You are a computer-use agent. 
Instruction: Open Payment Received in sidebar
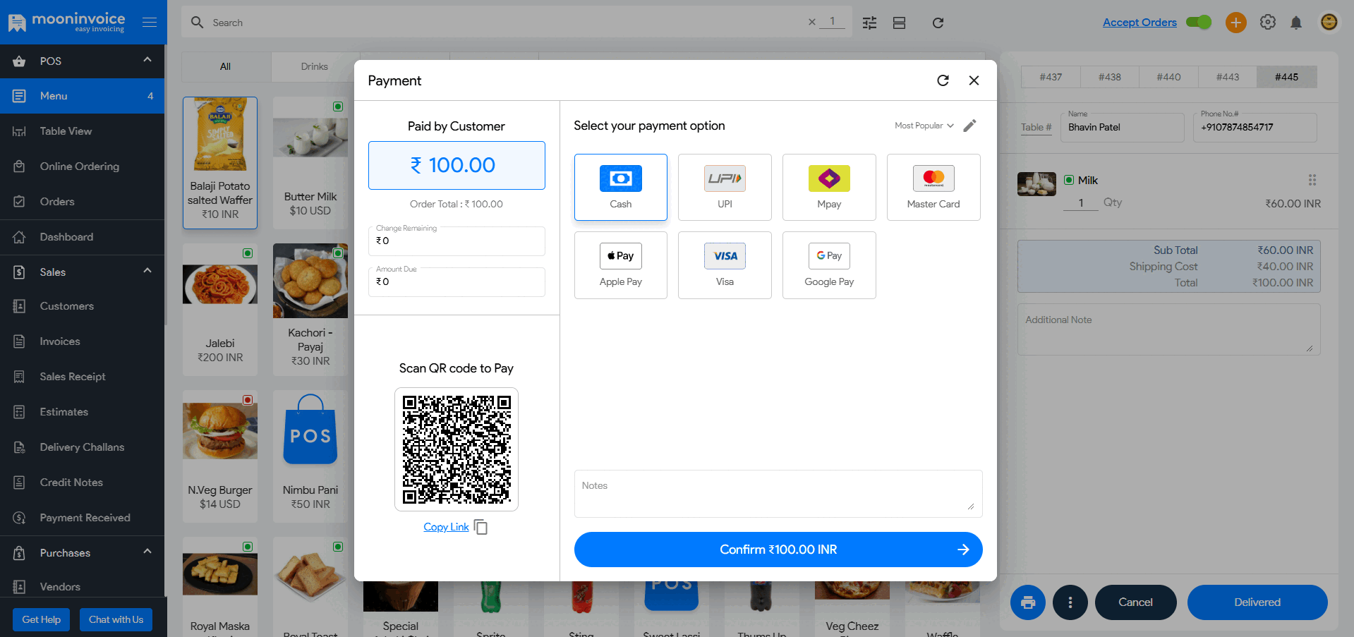click(x=83, y=518)
